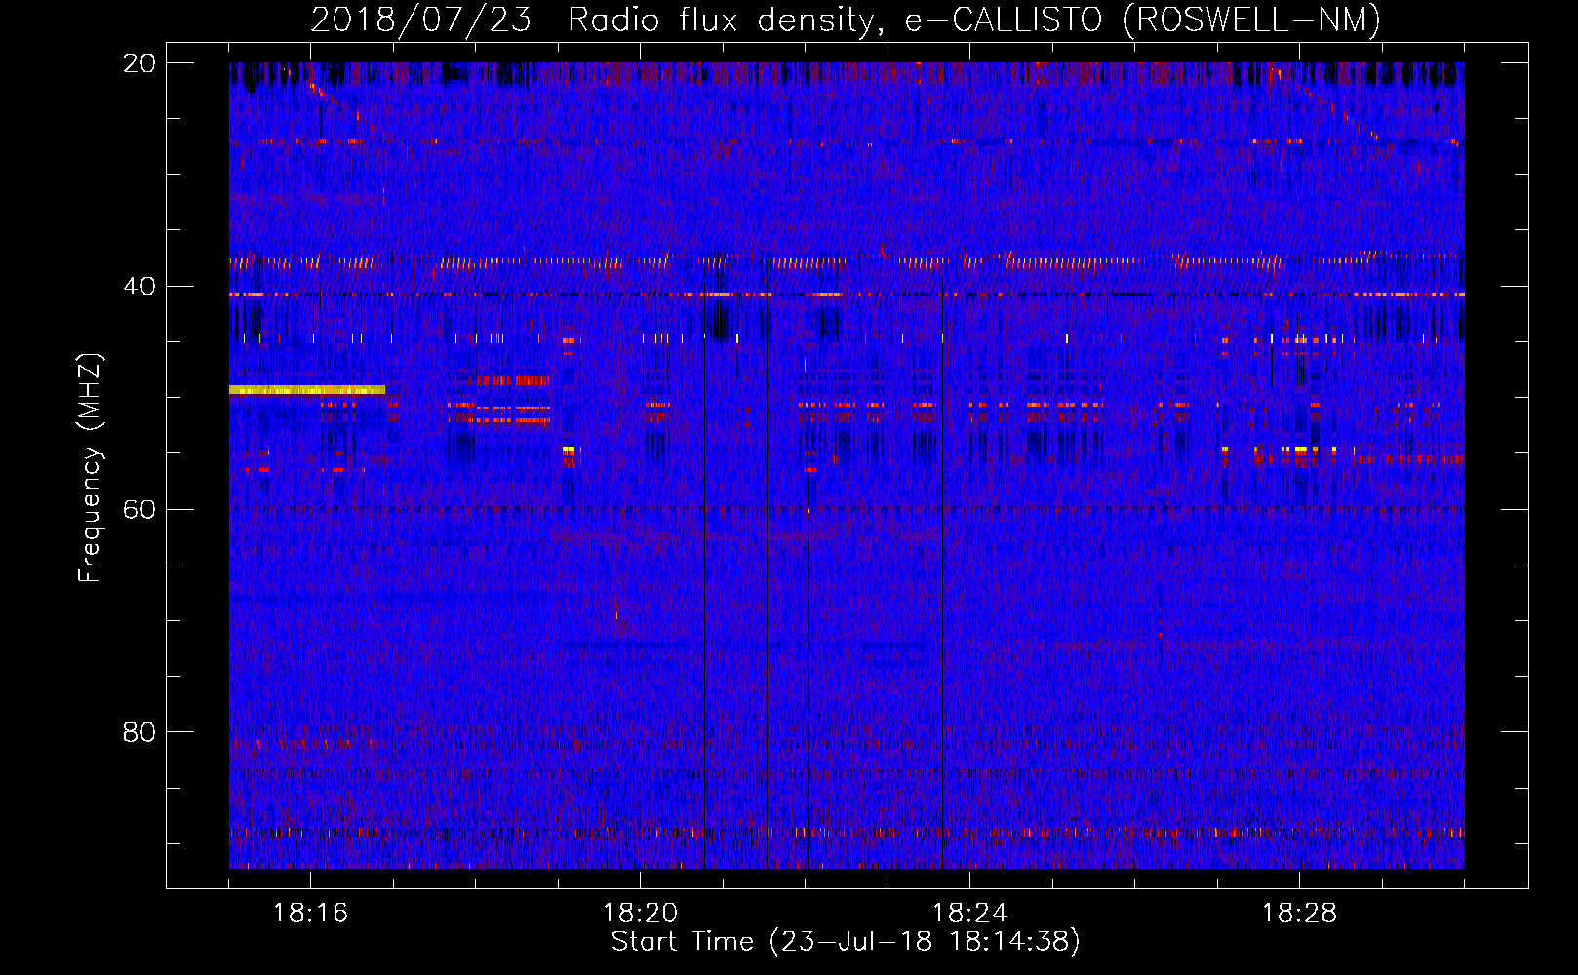Click the '18:16' time tick label

click(310, 914)
